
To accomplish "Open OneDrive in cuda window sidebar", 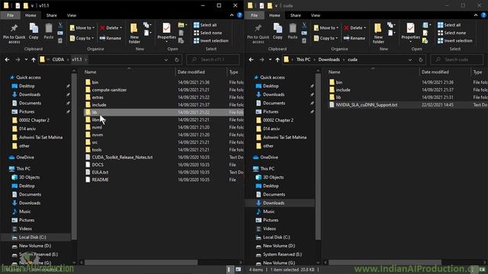I will tap(269, 158).
